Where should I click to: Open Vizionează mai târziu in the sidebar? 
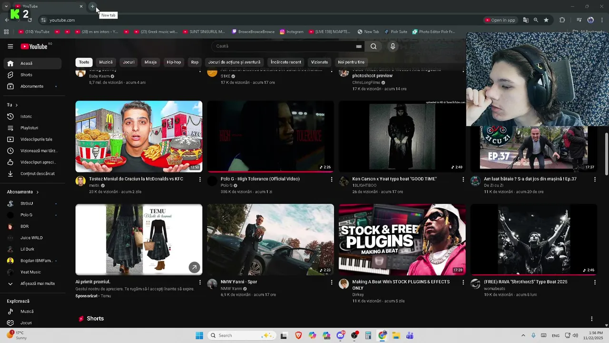[33, 151]
